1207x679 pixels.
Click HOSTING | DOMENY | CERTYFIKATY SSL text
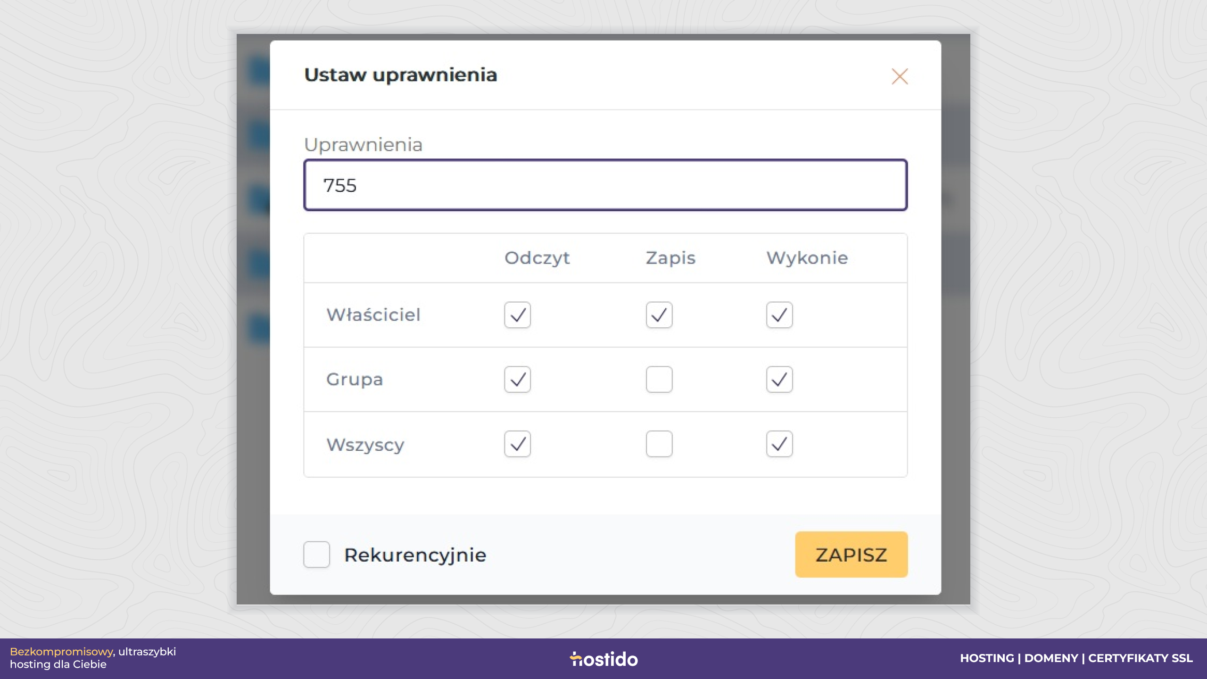[1076, 658]
